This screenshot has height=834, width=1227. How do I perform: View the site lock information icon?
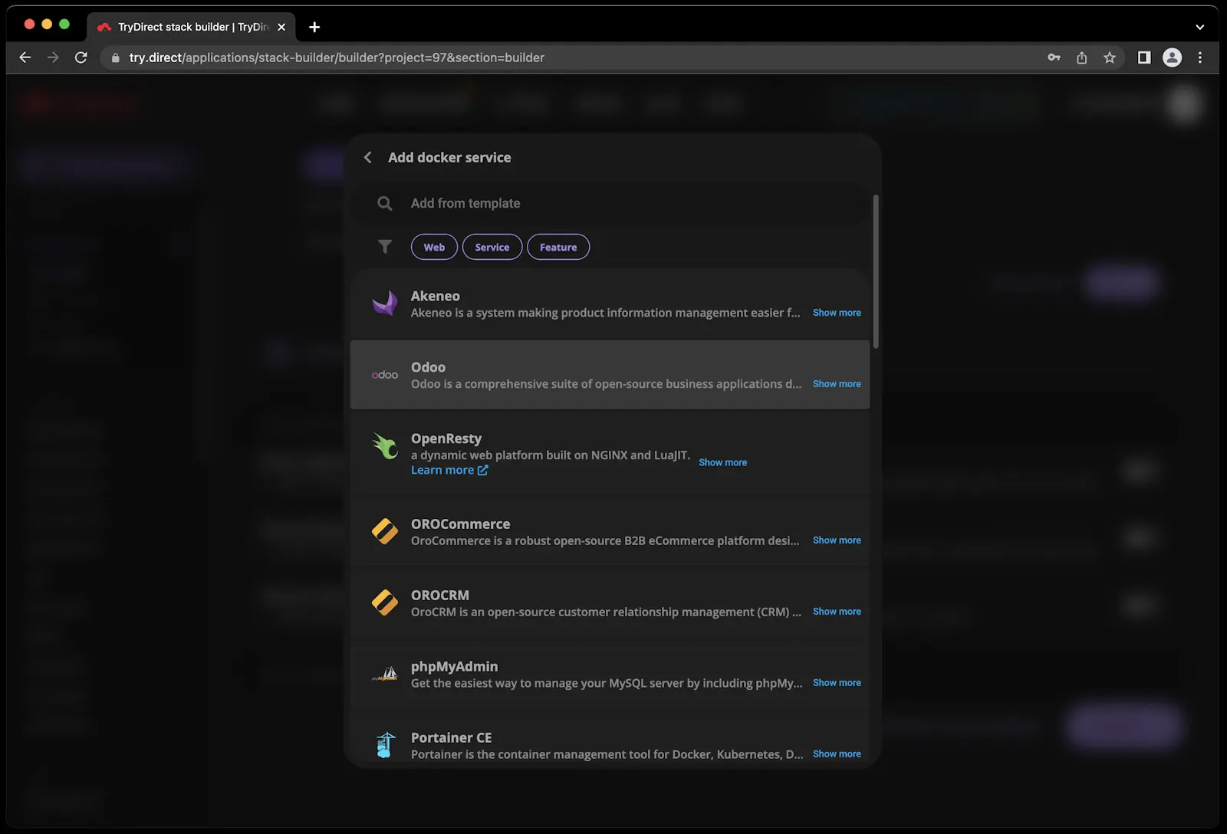[x=116, y=57]
